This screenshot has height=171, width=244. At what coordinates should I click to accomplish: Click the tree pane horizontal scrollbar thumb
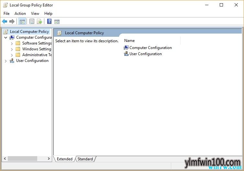pos(22,159)
